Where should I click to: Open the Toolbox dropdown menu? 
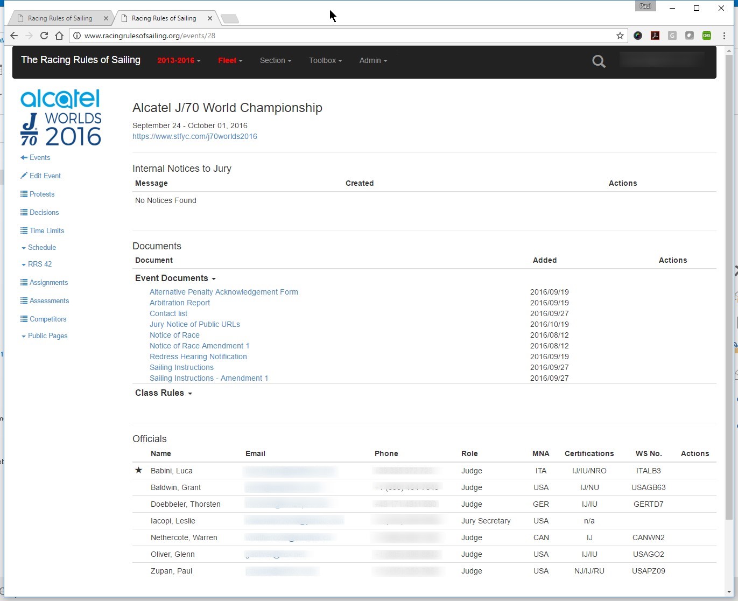[325, 60]
